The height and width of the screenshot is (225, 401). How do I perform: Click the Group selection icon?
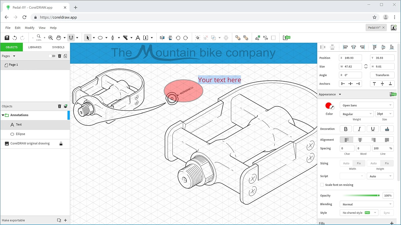[198, 38]
